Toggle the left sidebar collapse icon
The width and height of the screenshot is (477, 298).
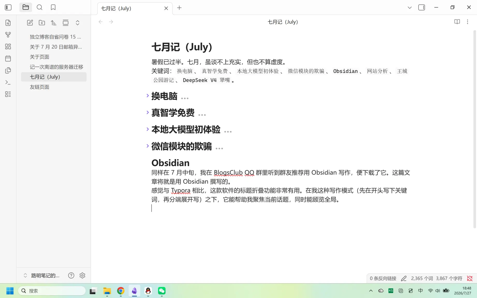tap(8, 8)
